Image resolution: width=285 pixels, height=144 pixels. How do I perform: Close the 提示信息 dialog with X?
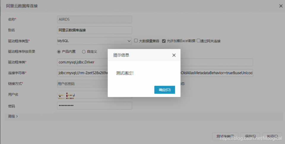click(174, 55)
